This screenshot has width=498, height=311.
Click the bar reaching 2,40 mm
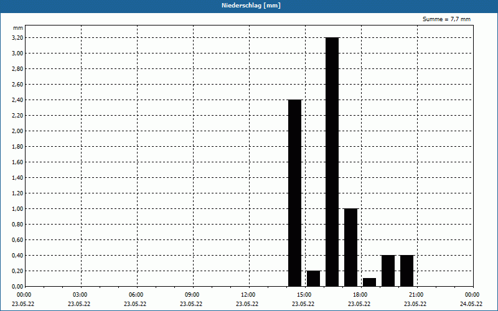pos(294,193)
